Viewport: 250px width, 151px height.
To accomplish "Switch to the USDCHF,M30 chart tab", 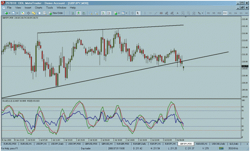I will click(74, 144).
